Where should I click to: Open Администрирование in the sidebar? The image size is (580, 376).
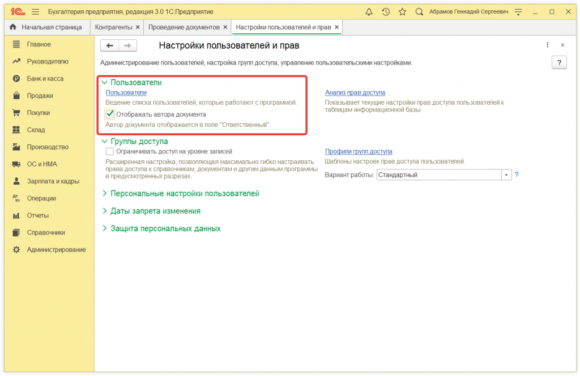pyautogui.click(x=56, y=250)
